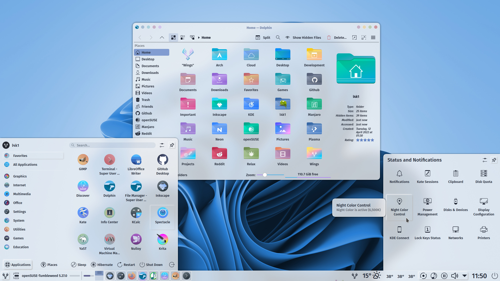Viewport: 500px width, 281px height.
Task: Switch Dolphin to details tree view mode
Action: tap(192, 37)
